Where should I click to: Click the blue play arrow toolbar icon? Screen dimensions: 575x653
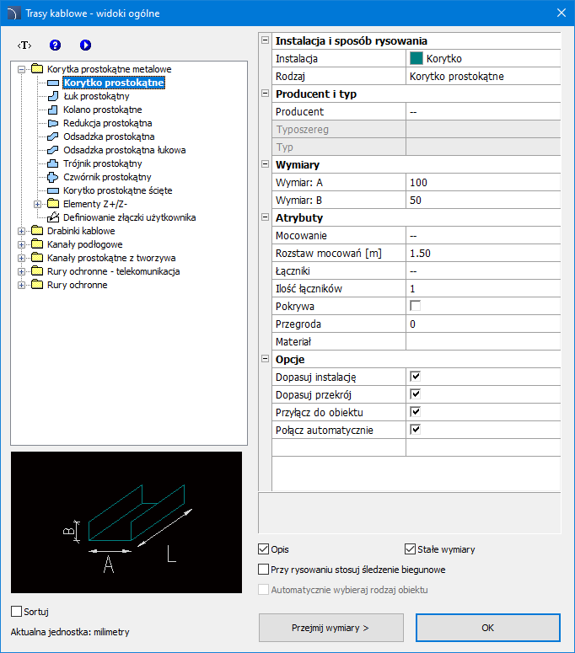click(x=85, y=45)
